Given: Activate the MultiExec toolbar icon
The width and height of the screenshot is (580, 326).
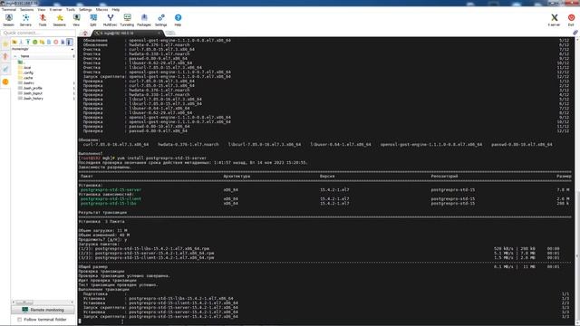Looking at the screenshot, I should [x=110, y=20].
